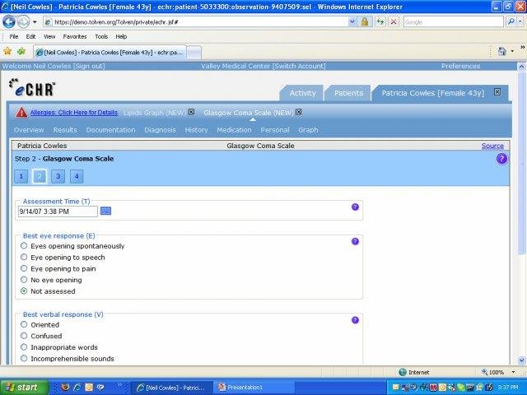Viewport: 527px width, 395px height.
Task: Click the help icon for Assessment Time
Action: coord(355,207)
